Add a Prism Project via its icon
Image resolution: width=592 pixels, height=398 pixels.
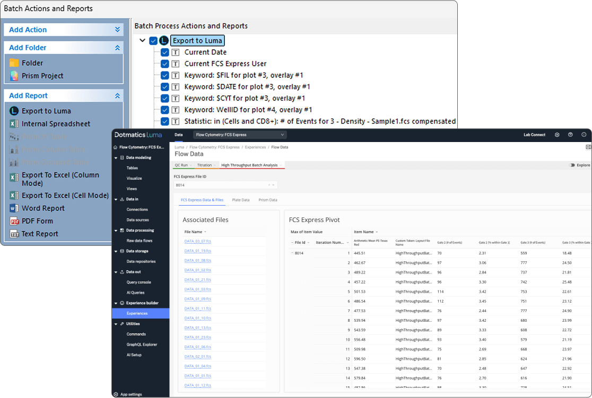pyautogui.click(x=14, y=76)
